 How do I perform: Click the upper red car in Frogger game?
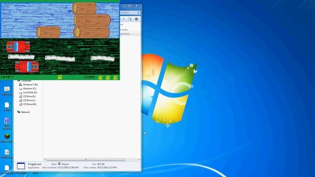(x=18, y=47)
